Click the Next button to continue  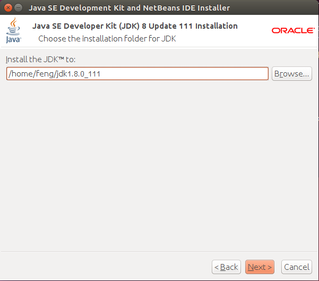point(260,267)
